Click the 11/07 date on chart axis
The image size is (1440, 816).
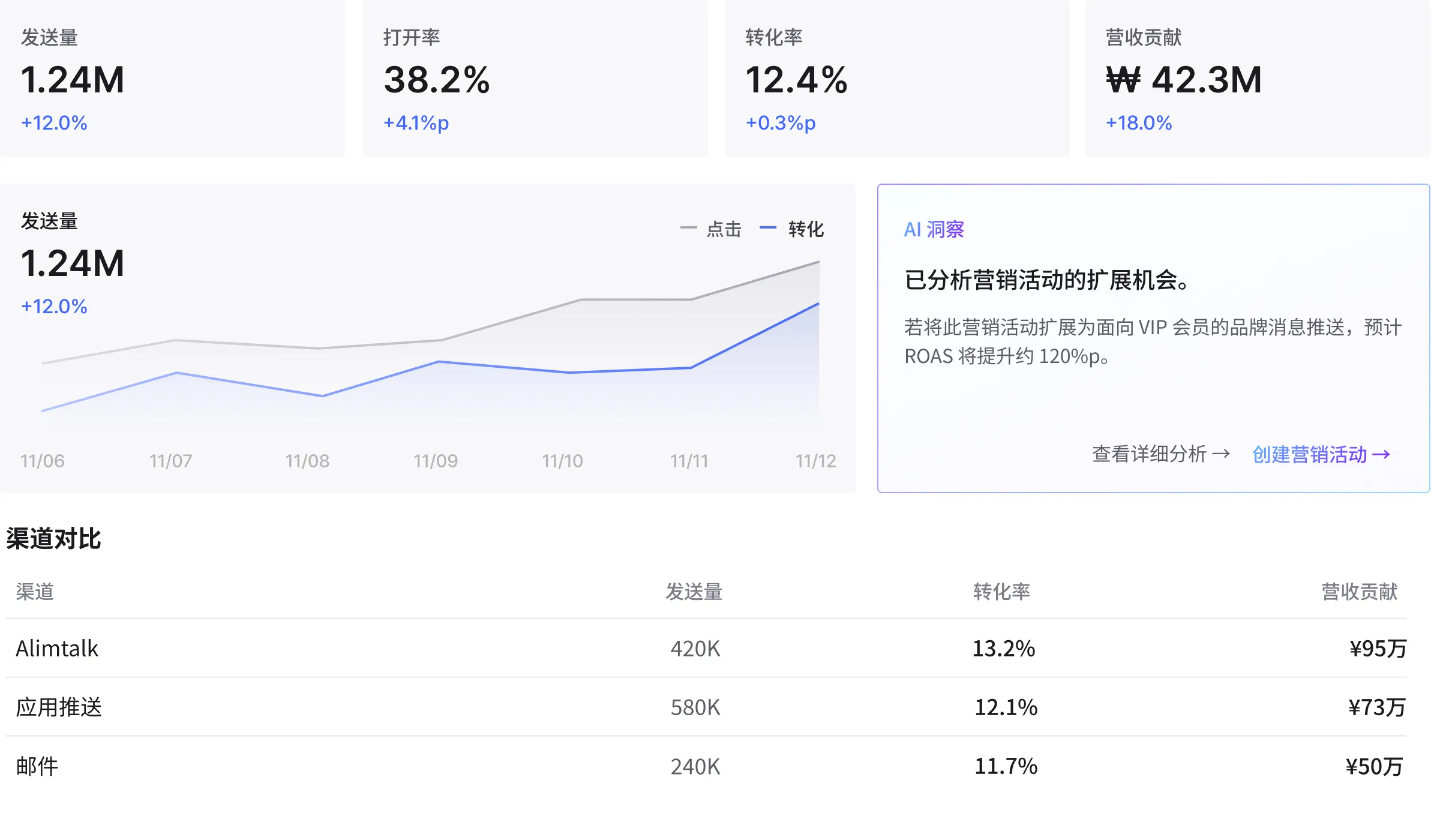(171, 461)
